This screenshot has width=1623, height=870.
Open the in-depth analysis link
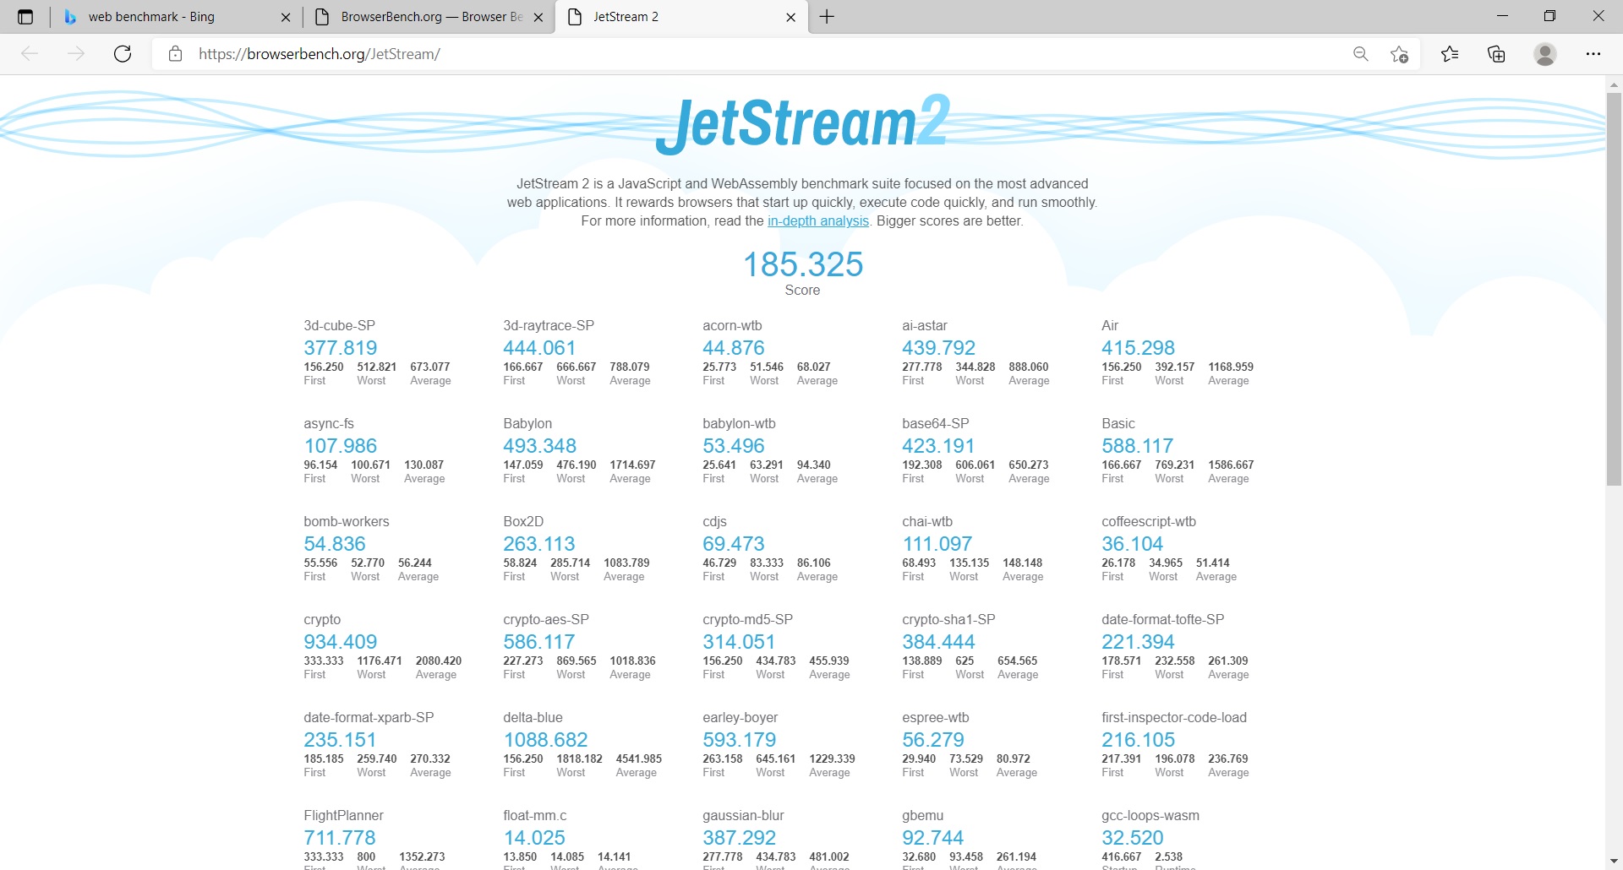tap(817, 221)
